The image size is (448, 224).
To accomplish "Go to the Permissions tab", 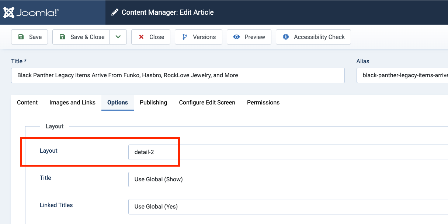I will click(263, 103).
